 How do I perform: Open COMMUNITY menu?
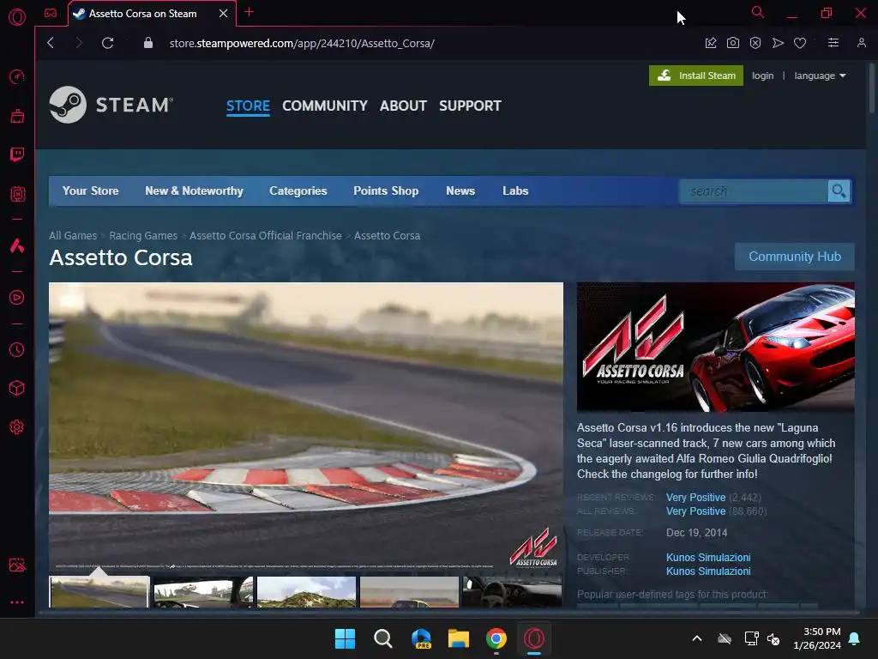click(x=325, y=106)
